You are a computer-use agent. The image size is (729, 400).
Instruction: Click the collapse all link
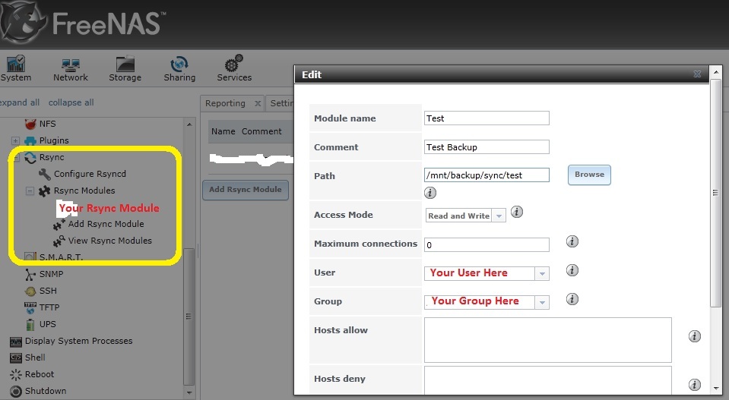pos(71,102)
